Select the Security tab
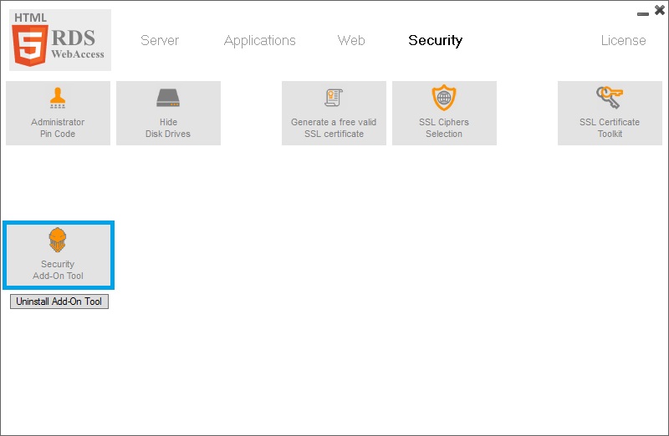The height and width of the screenshot is (436, 669). [435, 40]
